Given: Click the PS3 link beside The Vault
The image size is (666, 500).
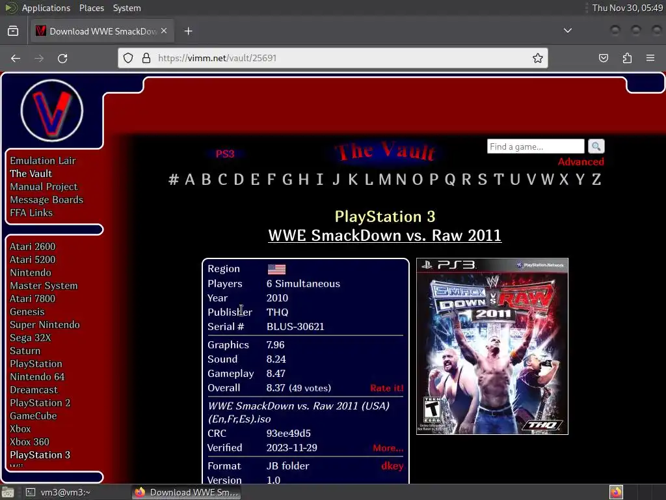Looking at the screenshot, I should coord(225,154).
